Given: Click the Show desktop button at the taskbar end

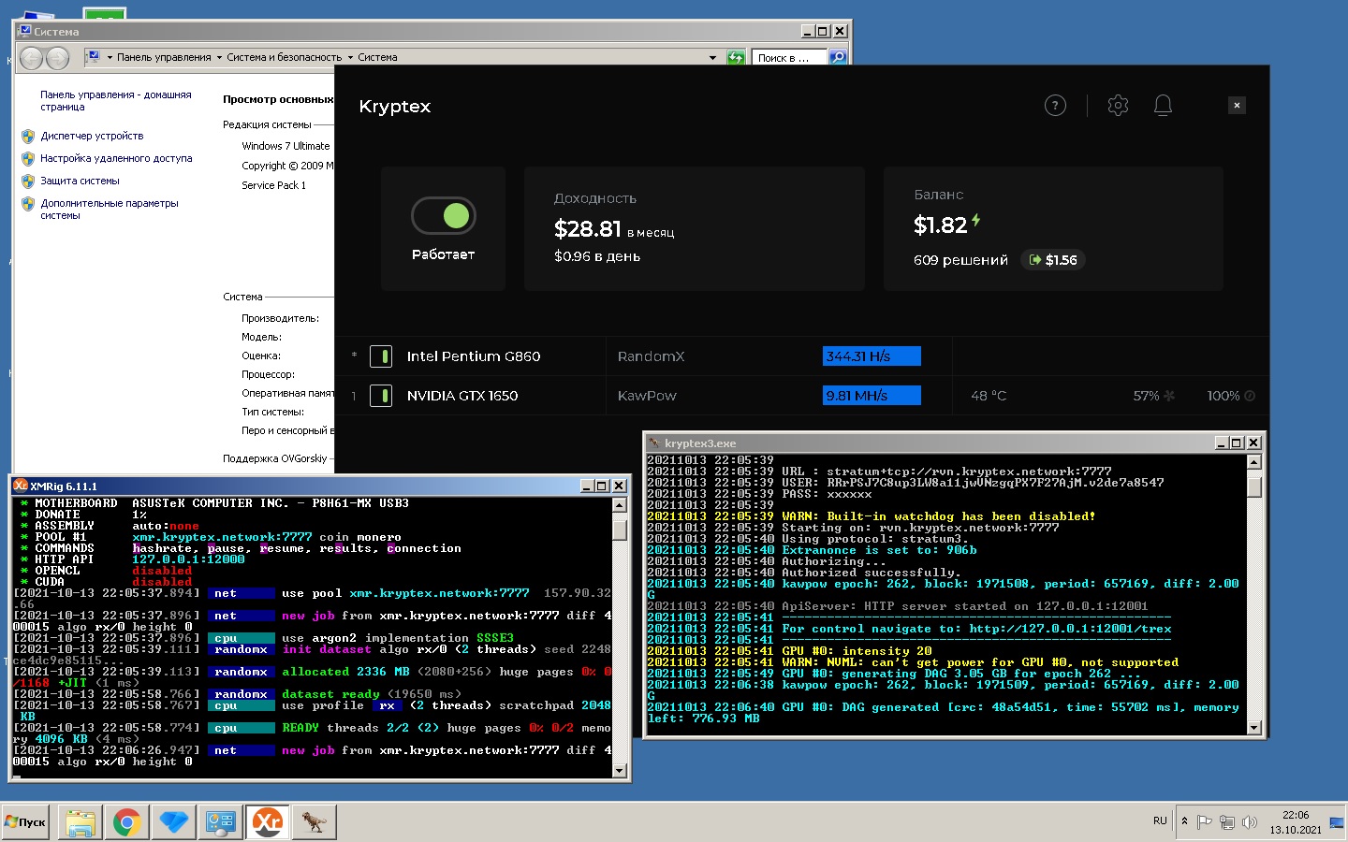Looking at the screenshot, I should 1337,822.
